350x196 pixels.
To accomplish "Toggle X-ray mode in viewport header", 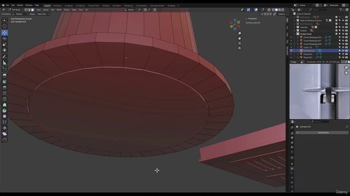I will [x=269, y=10].
